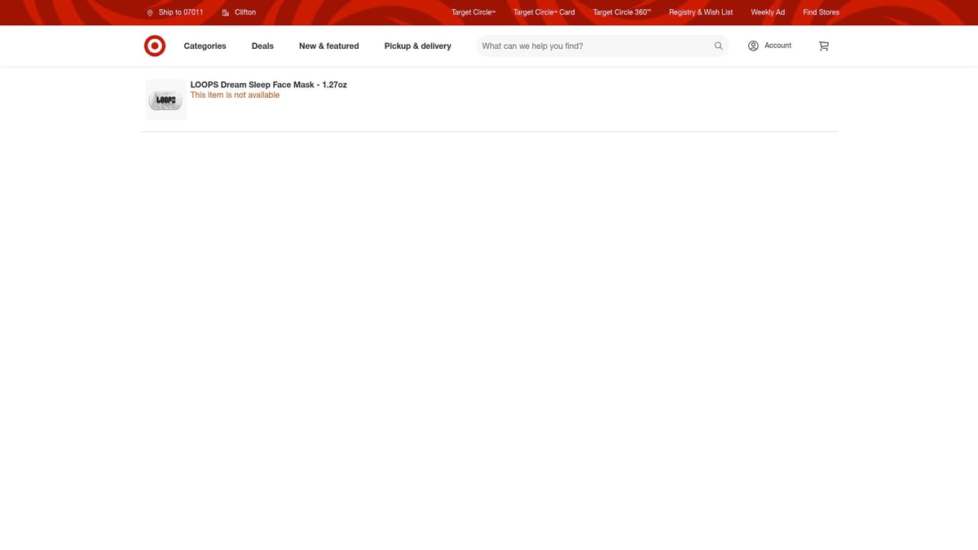Image resolution: width=978 pixels, height=550 pixels.
Task: Click the Target bullseye logo
Action: 155,46
